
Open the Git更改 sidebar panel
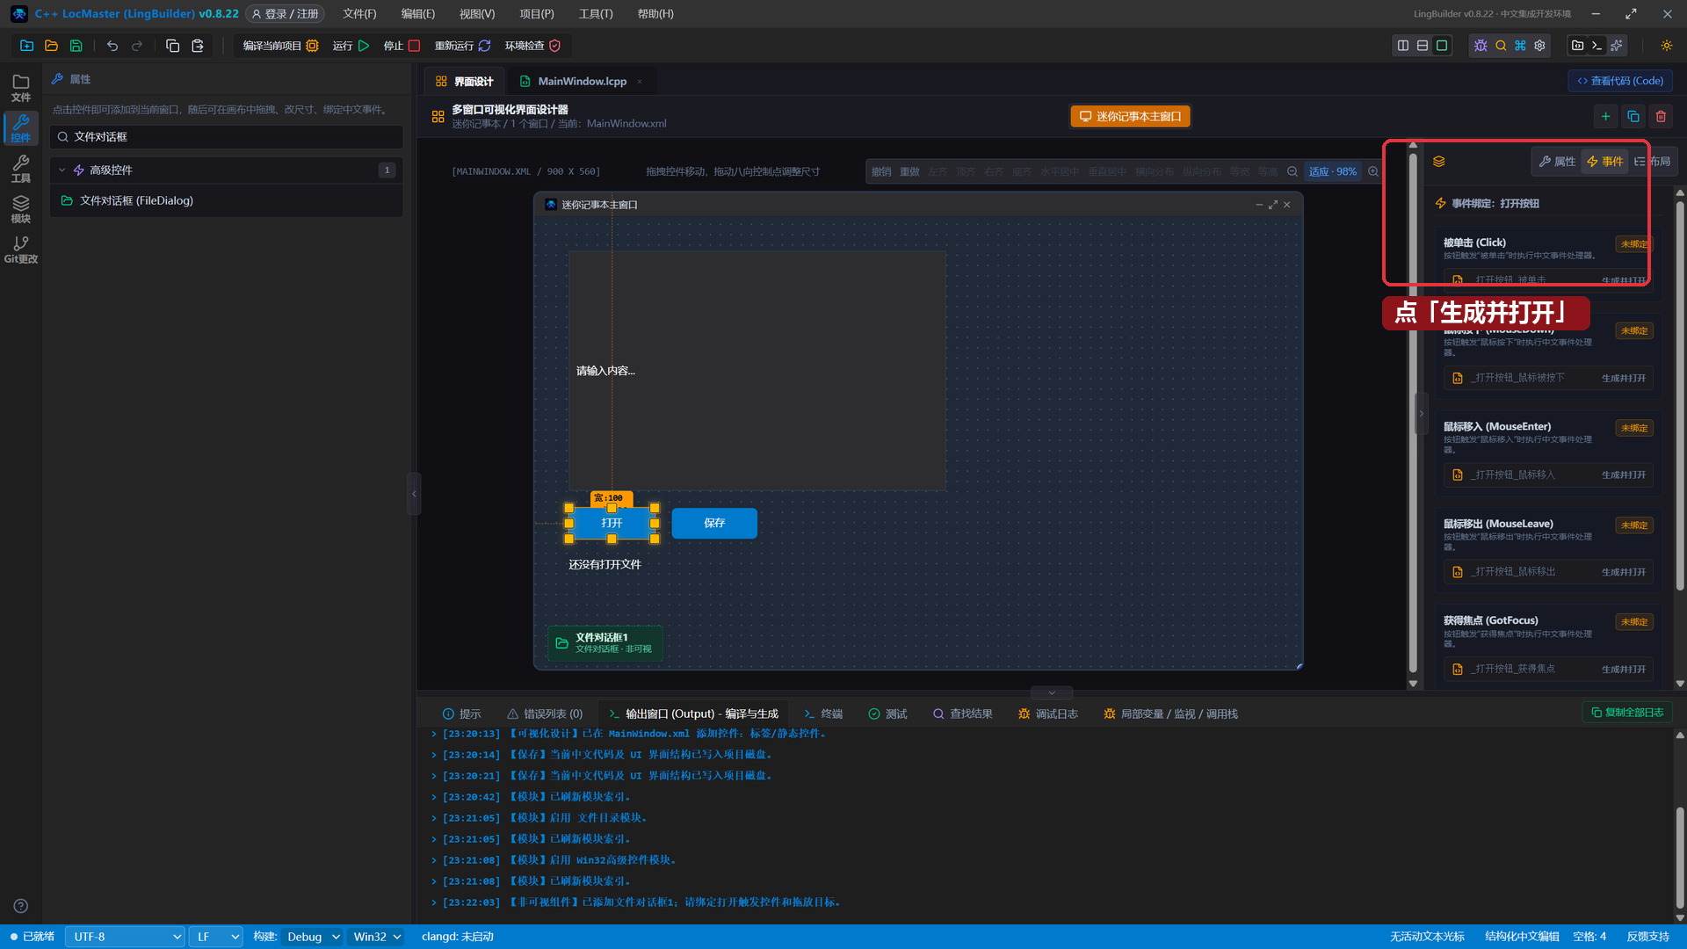[x=21, y=250]
